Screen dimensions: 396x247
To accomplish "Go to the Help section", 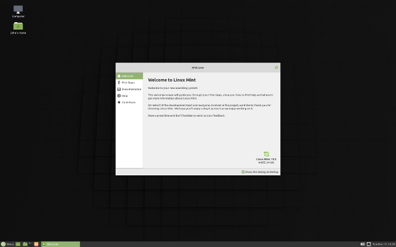I will 129,96.
